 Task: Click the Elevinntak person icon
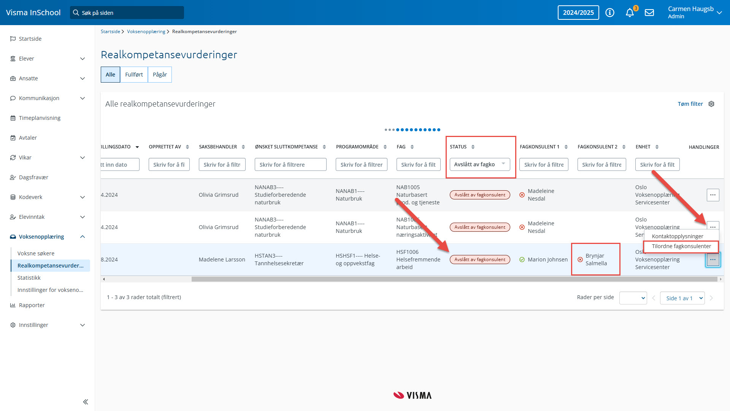pyautogui.click(x=13, y=217)
